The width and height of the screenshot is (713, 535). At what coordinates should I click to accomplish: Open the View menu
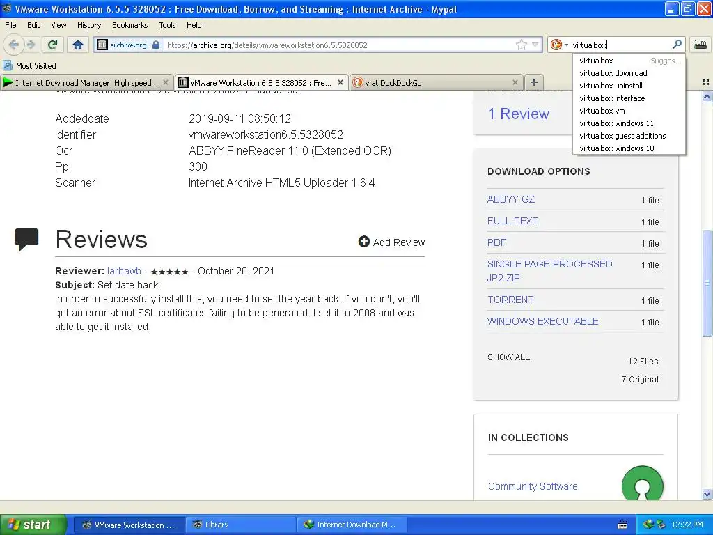(x=58, y=25)
